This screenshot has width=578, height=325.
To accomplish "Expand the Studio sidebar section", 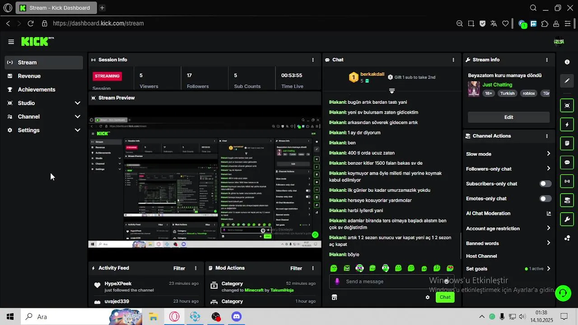I will (78, 103).
